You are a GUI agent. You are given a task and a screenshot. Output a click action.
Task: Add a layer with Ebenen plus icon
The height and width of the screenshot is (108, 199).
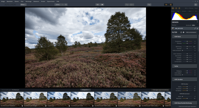click(197, 22)
